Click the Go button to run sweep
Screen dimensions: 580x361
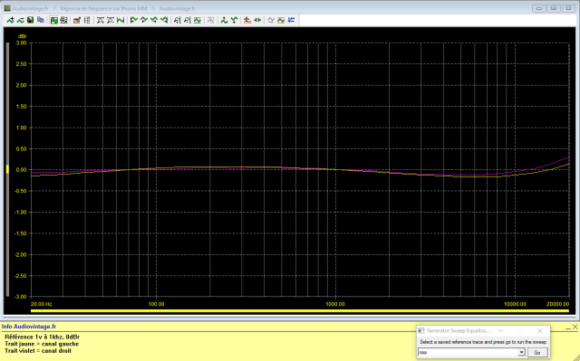[537, 353]
